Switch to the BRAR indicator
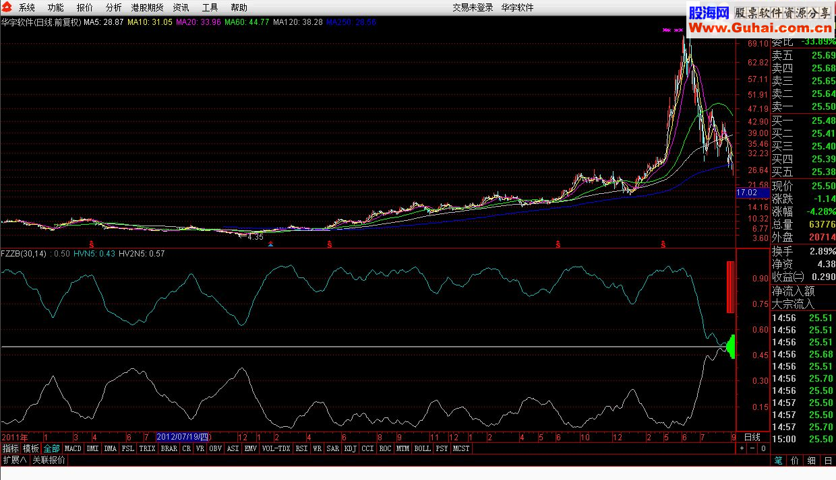Image resolution: width=836 pixels, height=480 pixels. [169, 448]
